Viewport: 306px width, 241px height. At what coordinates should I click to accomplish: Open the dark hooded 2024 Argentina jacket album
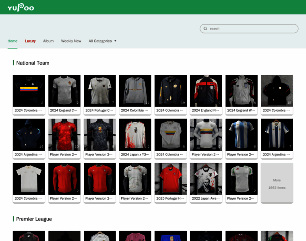tap(29, 135)
